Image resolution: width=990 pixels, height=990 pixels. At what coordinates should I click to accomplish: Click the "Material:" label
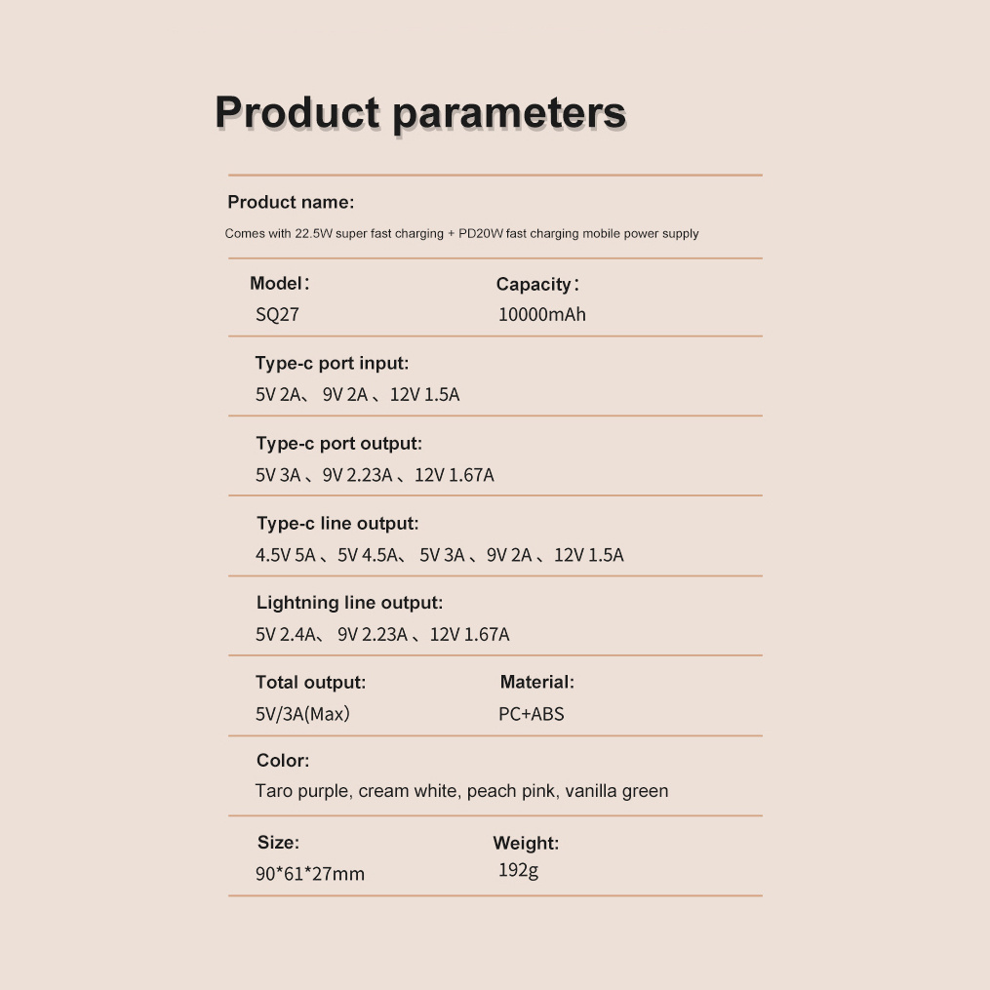pos(536,683)
